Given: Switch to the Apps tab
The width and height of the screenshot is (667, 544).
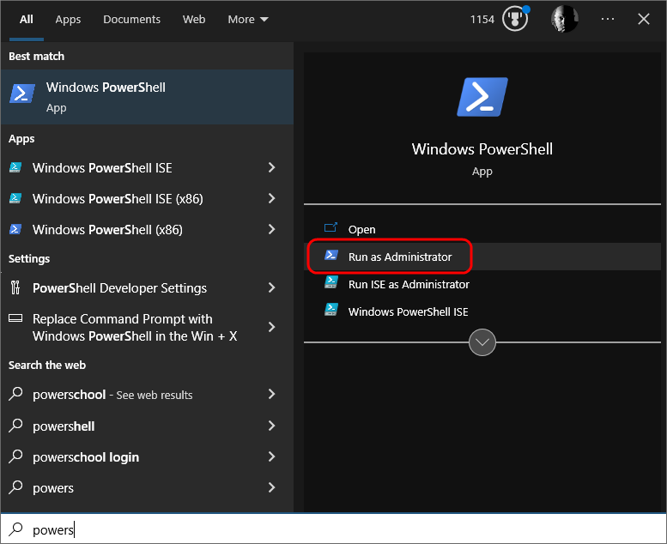Looking at the screenshot, I should 68,19.
